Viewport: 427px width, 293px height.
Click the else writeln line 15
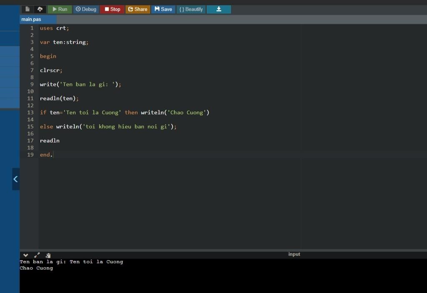pos(108,127)
